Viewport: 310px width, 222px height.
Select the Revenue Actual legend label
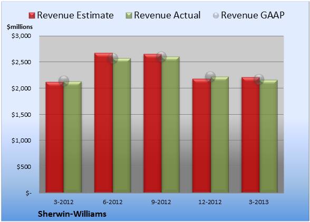pos(167,15)
